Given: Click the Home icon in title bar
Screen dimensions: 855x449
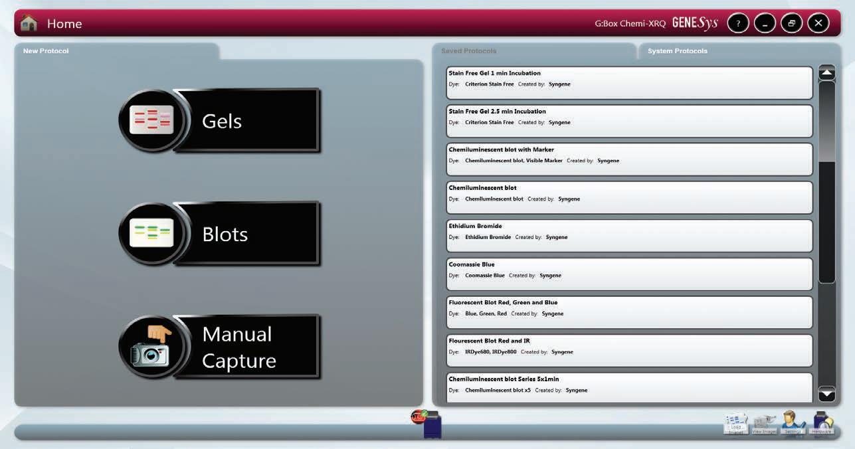Looking at the screenshot, I should pos(29,23).
